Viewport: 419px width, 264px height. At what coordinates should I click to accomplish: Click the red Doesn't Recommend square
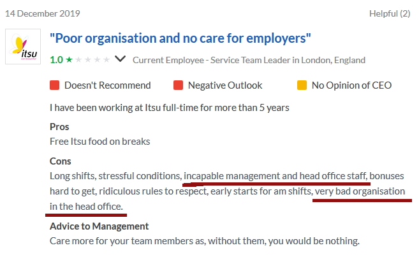pyautogui.click(x=54, y=85)
